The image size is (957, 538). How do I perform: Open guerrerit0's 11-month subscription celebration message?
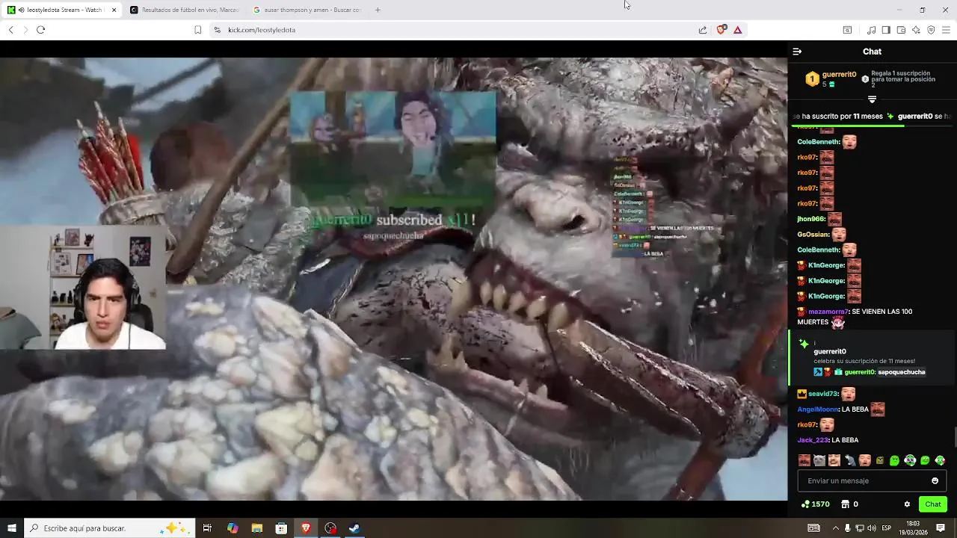872,357
